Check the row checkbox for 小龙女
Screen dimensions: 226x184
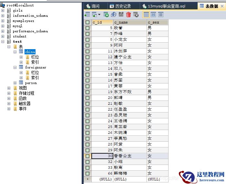[x=87, y=39]
